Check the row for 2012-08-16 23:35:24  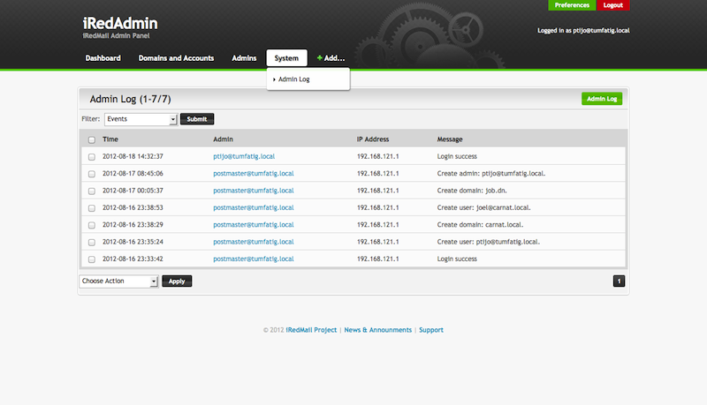click(92, 243)
